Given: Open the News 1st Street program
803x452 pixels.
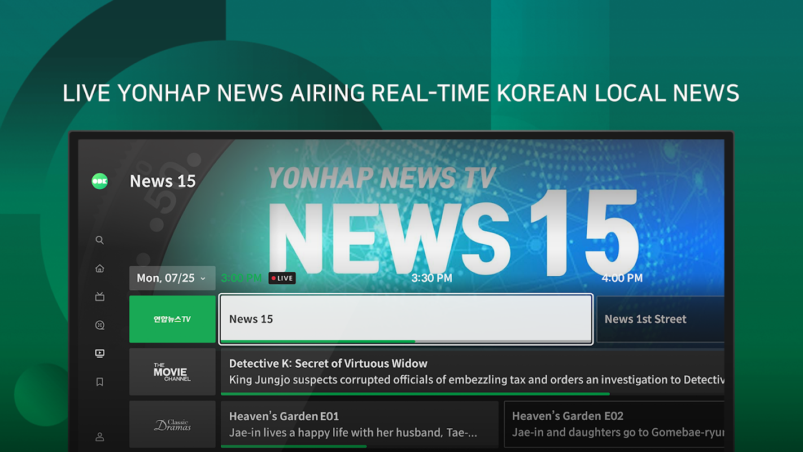Looking at the screenshot, I should point(660,319).
